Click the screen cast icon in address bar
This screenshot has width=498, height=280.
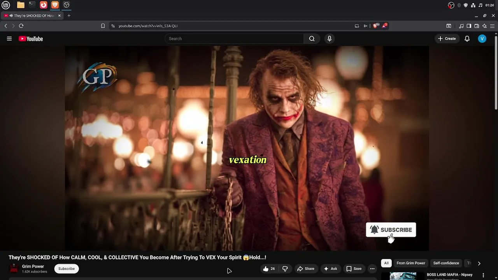(x=357, y=26)
